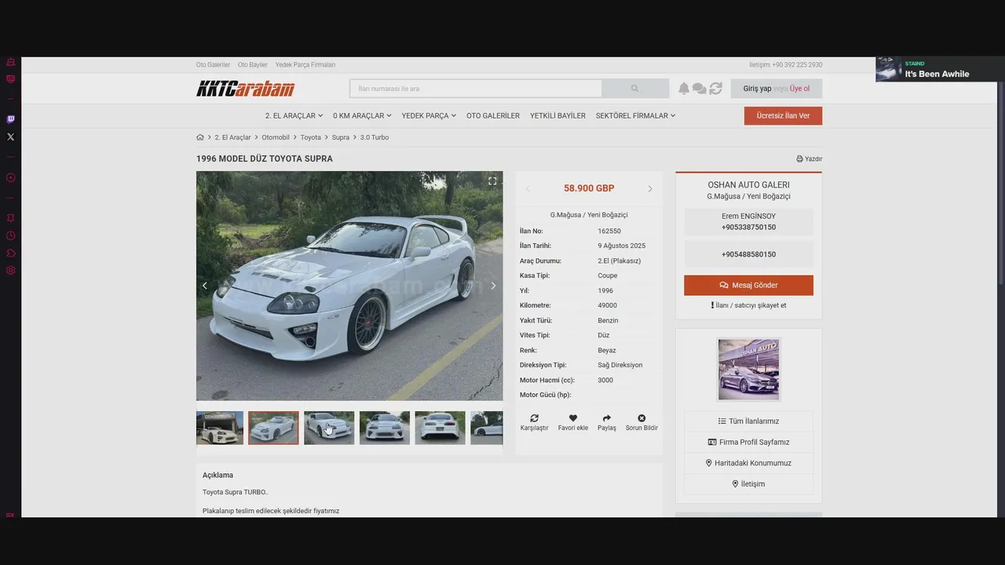This screenshot has width=1005, height=565.
Task: Click breadcrumb Toyota
Action: tap(311, 137)
